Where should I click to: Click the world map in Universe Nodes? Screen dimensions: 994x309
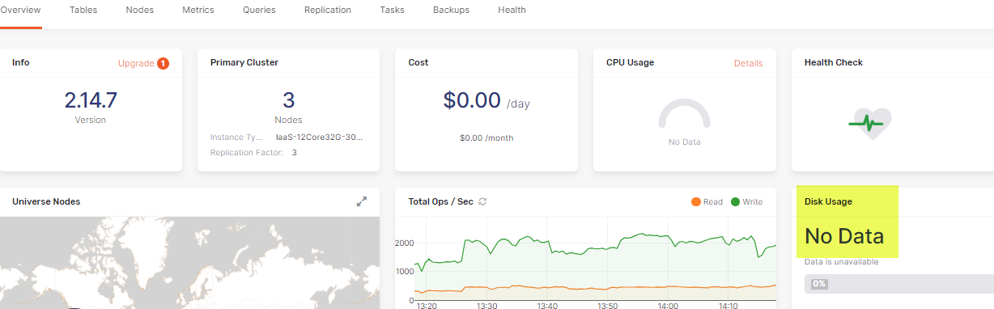pos(189,262)
